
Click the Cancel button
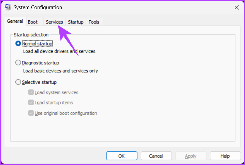156,156
